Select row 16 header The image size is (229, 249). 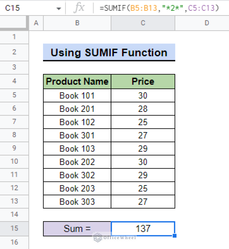coord(14,242)
